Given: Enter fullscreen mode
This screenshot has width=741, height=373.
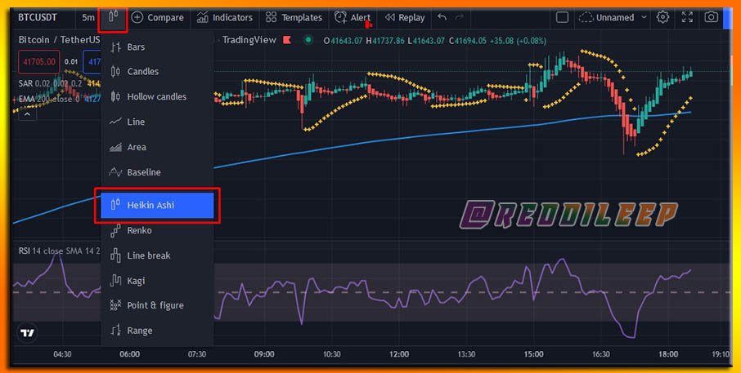Looking at the screenshot, I should (687, 17).
